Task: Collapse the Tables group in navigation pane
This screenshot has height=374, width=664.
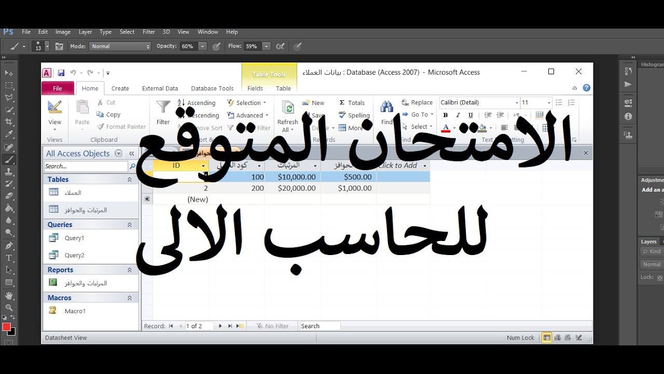Action: (x=129, y=179)
